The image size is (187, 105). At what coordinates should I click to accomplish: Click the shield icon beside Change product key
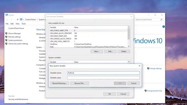(146, 91)
